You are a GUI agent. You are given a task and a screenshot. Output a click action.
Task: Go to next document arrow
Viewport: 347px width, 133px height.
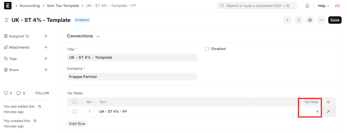(x=299, y=20)
